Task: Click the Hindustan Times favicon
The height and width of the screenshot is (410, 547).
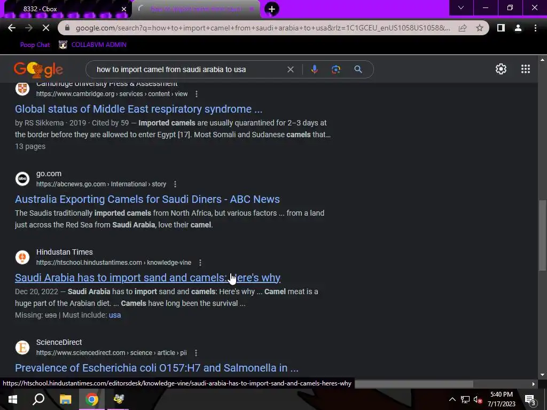Action: [x=22, y=257]
